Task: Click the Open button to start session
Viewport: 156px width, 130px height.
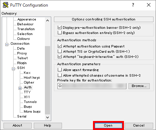Action: [x=108, y=125]
